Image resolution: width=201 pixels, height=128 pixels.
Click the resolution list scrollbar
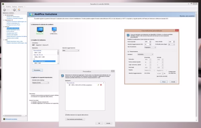(58, 57)
